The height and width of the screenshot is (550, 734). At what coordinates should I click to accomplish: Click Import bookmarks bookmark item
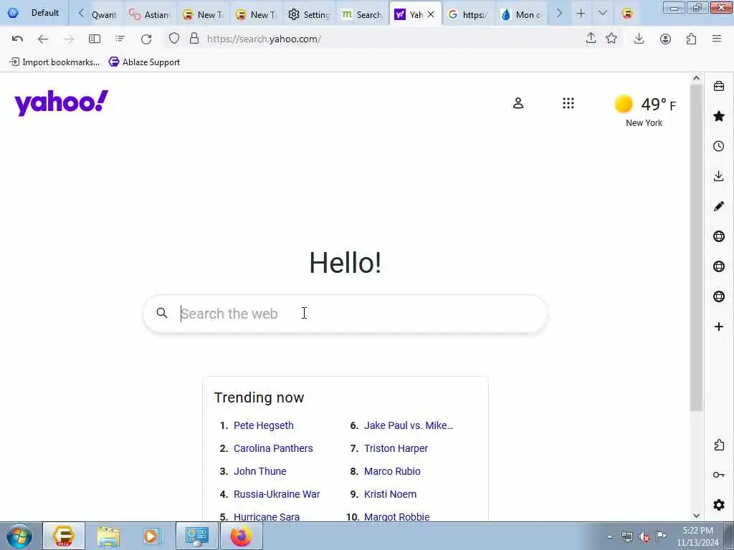54,62
